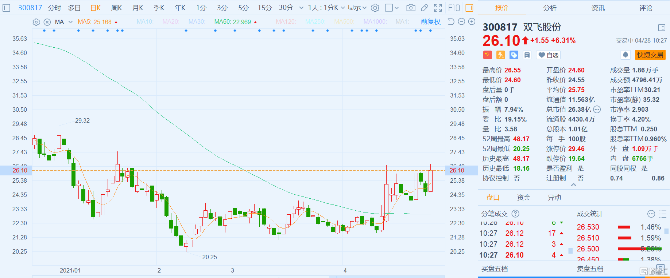Click 买盘五档 header
Image resolution: width=670 pixels, height=278 pixels.
pos(495,269)
